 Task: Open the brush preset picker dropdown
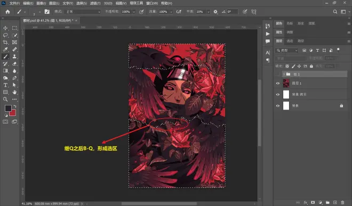40,12
